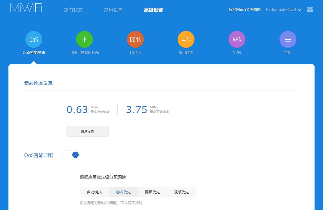Click the 端口转发 port forwarding icon
323x210 pixels.
point(186,39)
